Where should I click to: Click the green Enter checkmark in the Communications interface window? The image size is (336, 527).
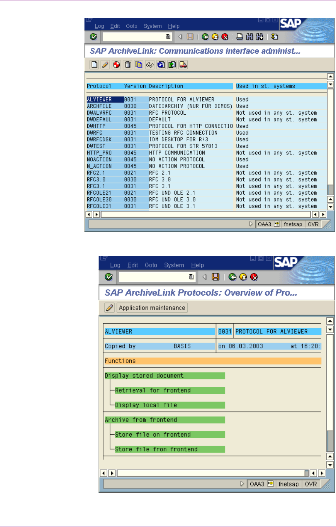[93, 37]
